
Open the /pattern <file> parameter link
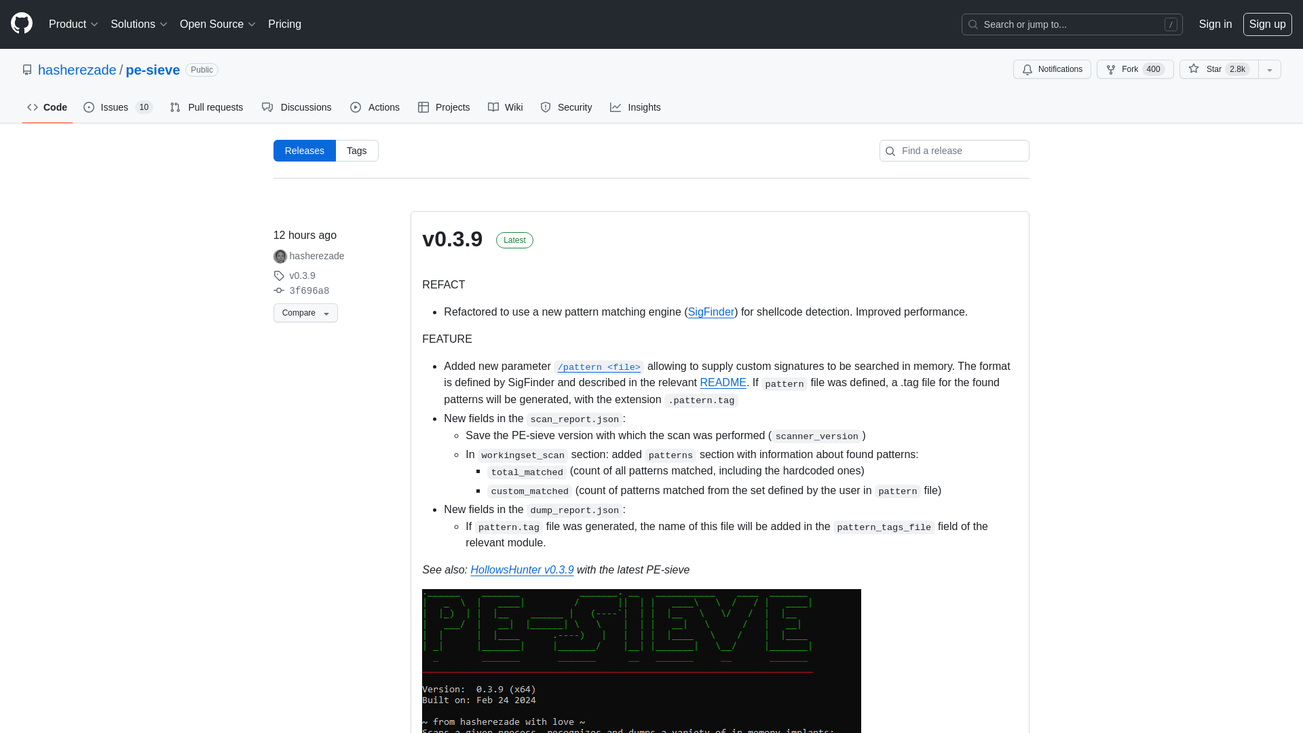599,367
